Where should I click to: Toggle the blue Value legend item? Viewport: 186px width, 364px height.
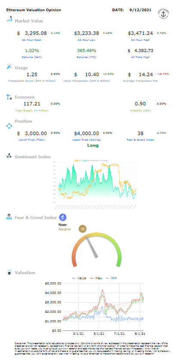click(79, 278)
